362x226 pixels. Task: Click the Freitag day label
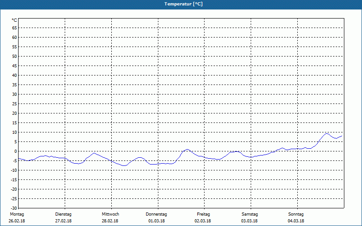(x=203, y=214)
